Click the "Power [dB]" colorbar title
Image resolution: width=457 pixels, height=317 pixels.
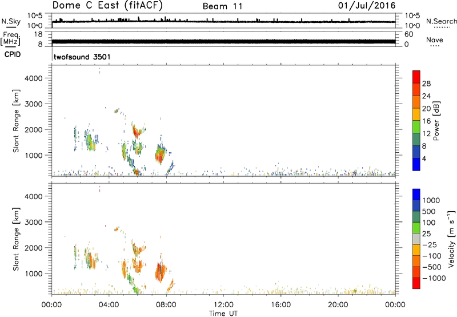436,121
